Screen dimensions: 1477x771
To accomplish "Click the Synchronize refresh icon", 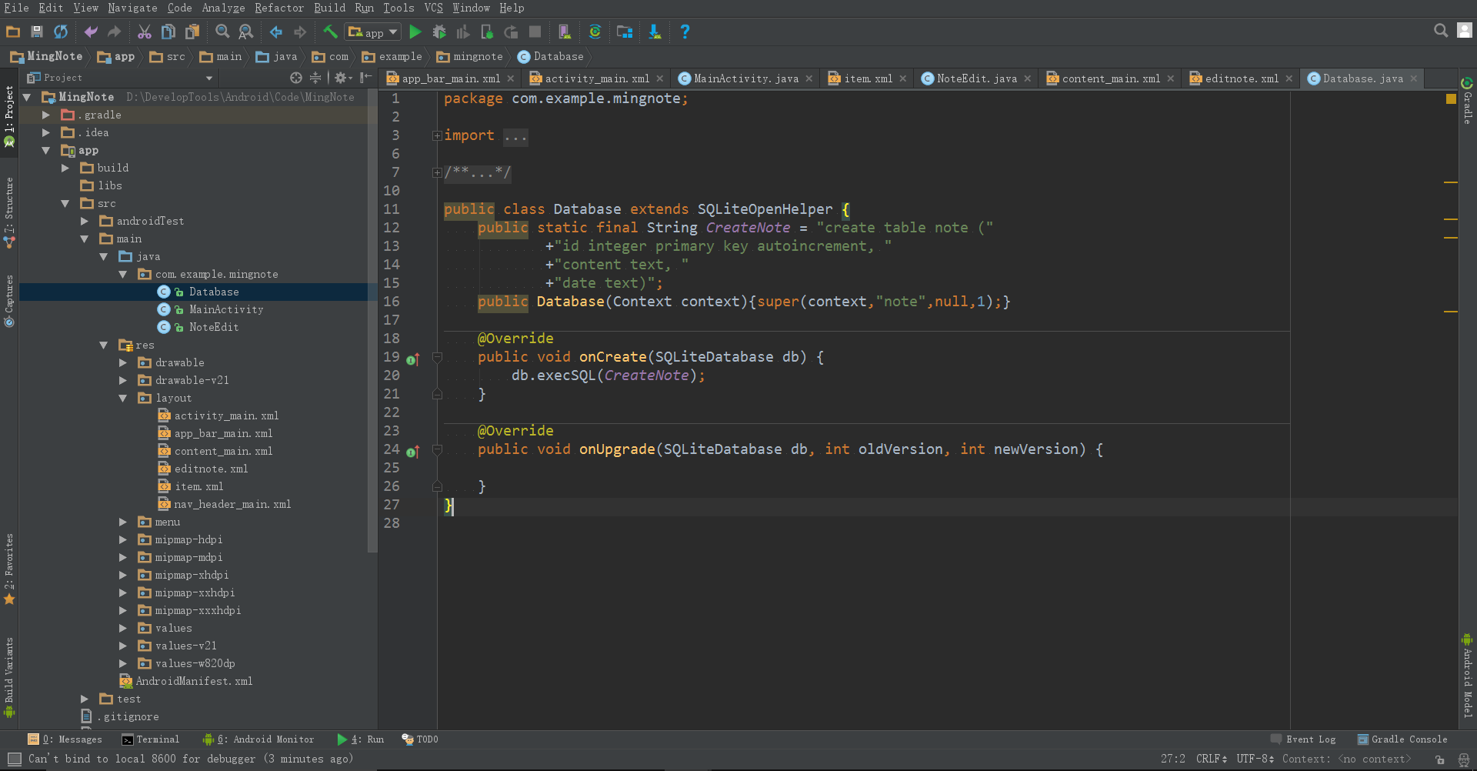I will [60, 32].
